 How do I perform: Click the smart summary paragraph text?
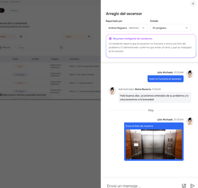click(x=150, y=47)
